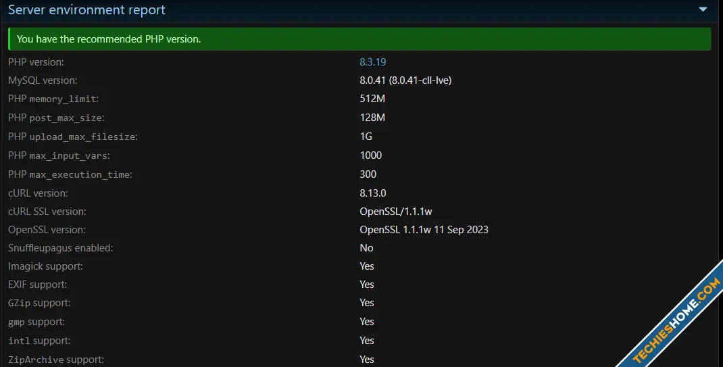Select the Snuffleupagus 'No' value
The image size is (723, 367).
pyautogui.click(x=366, y=248)
